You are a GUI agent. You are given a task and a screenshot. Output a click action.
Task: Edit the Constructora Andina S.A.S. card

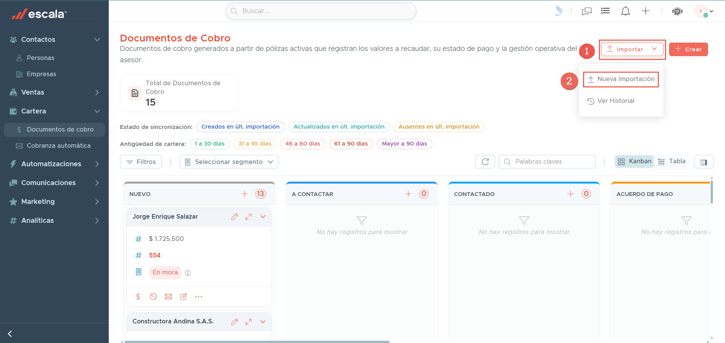click(234, 322)
